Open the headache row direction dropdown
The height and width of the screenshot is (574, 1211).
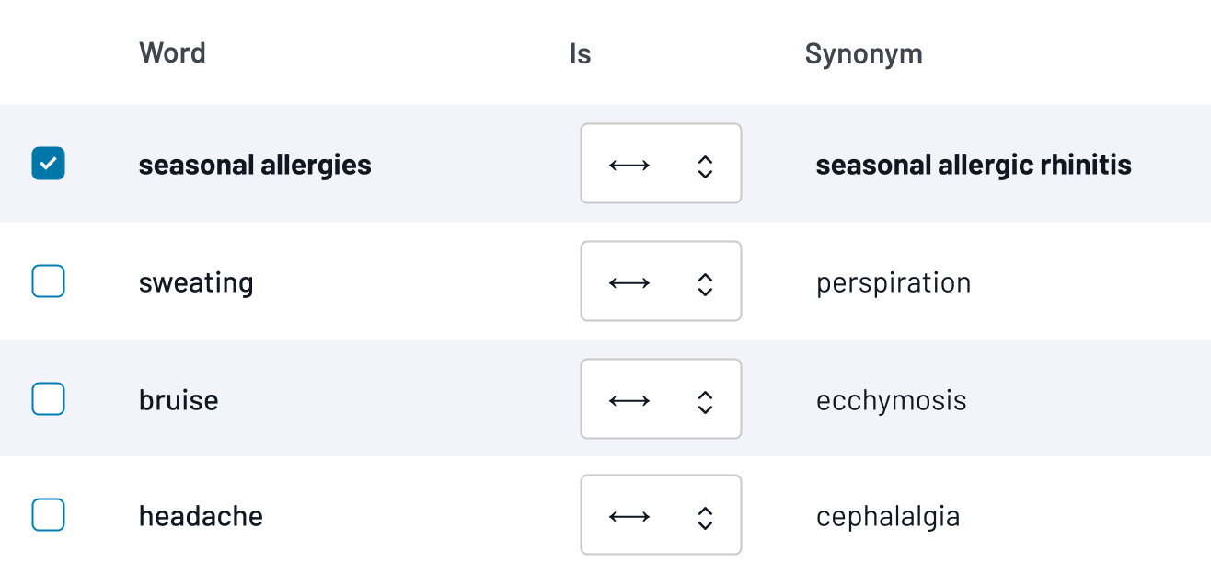661,515
